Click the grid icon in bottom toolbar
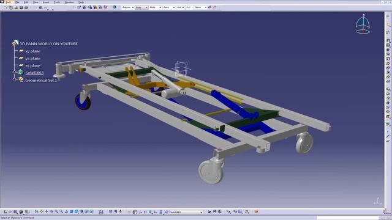The image size is (392, 220). (240, 211)
